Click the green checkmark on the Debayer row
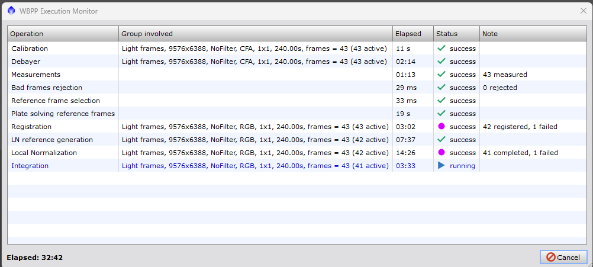The image size is (593, 267). [x=441, y=62]
